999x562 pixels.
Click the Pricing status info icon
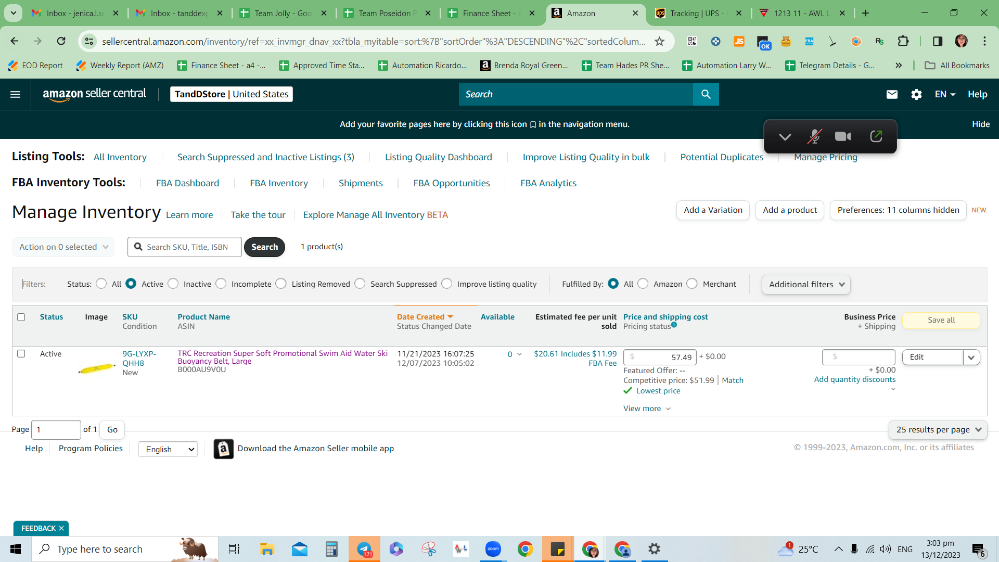674,325
